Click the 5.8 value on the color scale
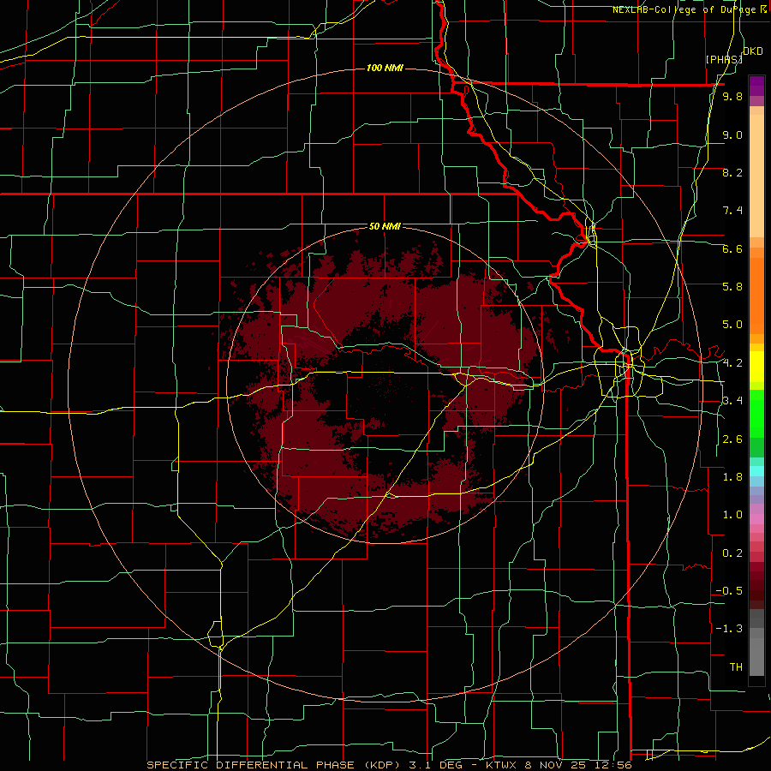The image size is (771, 771). pos(732,287)
